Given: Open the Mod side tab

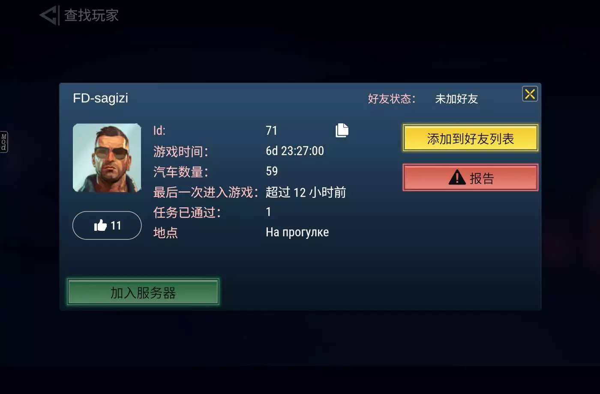Looking at the screenshot, I should click(4, 142).
